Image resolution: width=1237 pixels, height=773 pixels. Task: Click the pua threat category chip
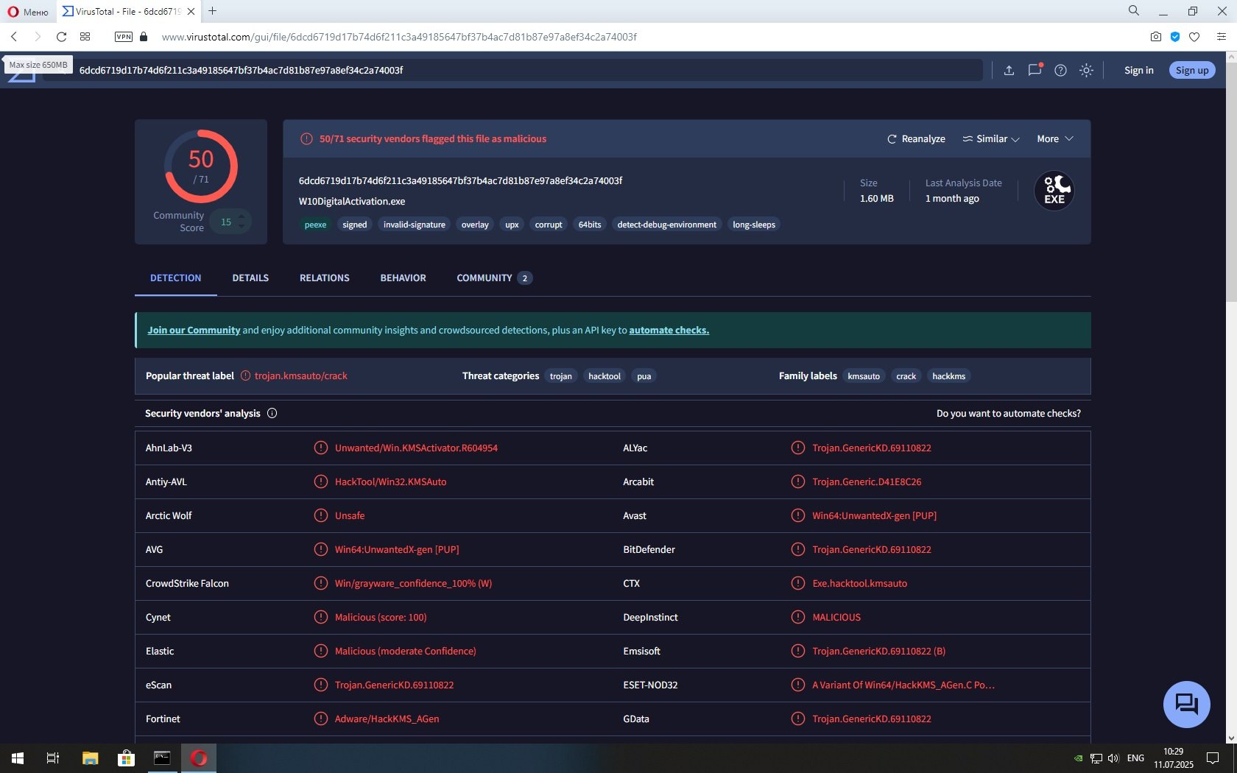tap(644, 376)
